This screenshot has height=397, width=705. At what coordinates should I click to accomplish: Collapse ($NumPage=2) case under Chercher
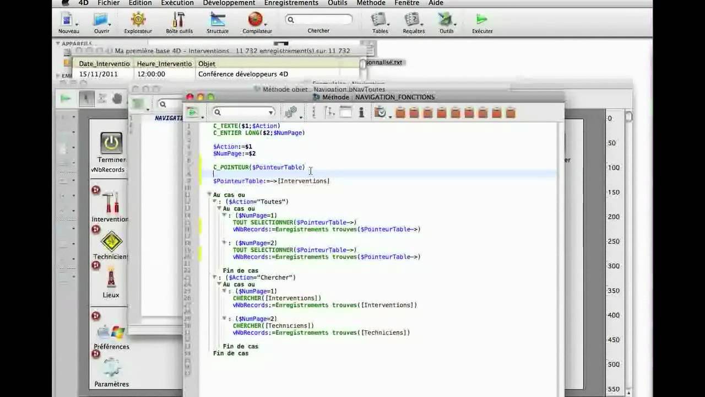coord(224,319)
